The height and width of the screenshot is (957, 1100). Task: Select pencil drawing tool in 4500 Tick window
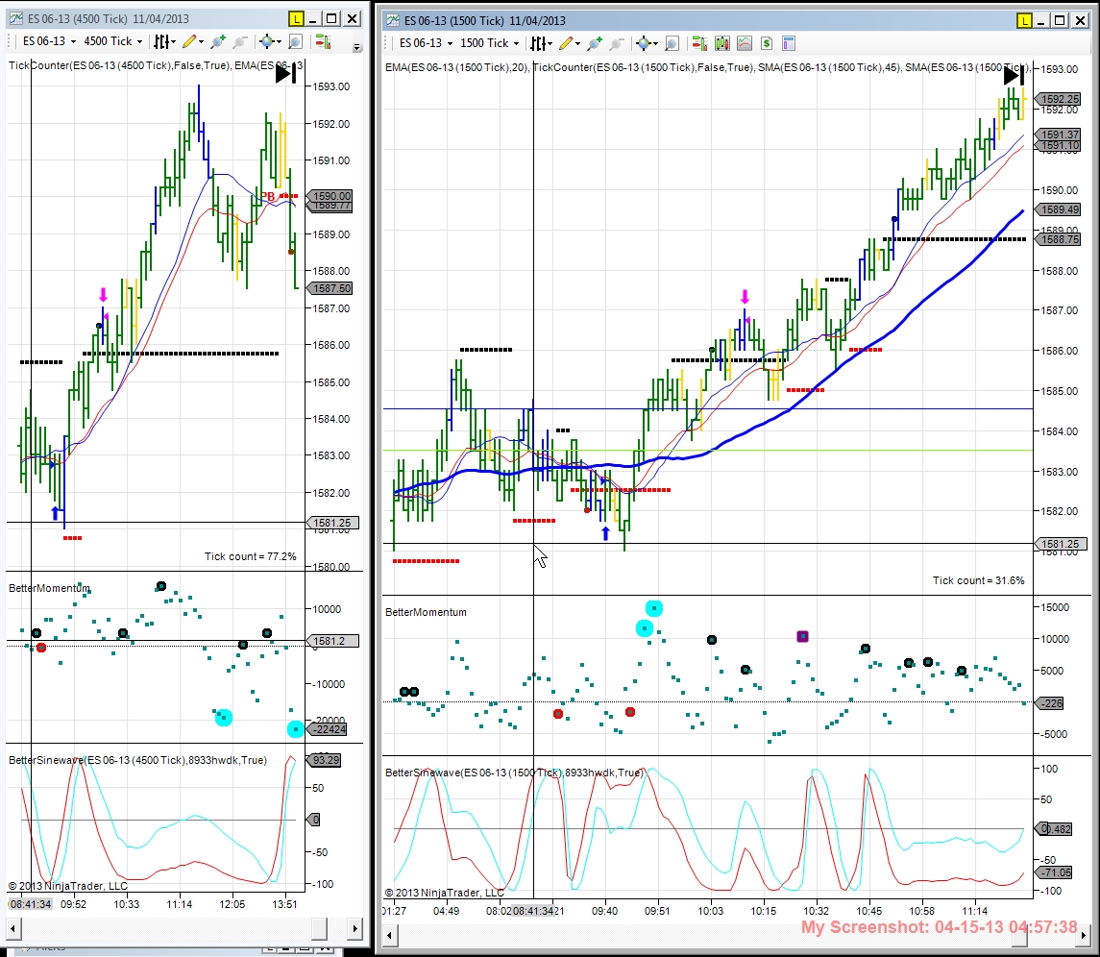pyautogui.click(x=188, y=42)
